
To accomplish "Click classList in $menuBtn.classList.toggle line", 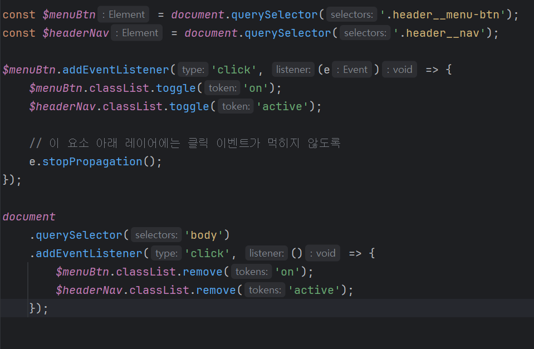I will [x=119, y=88].
